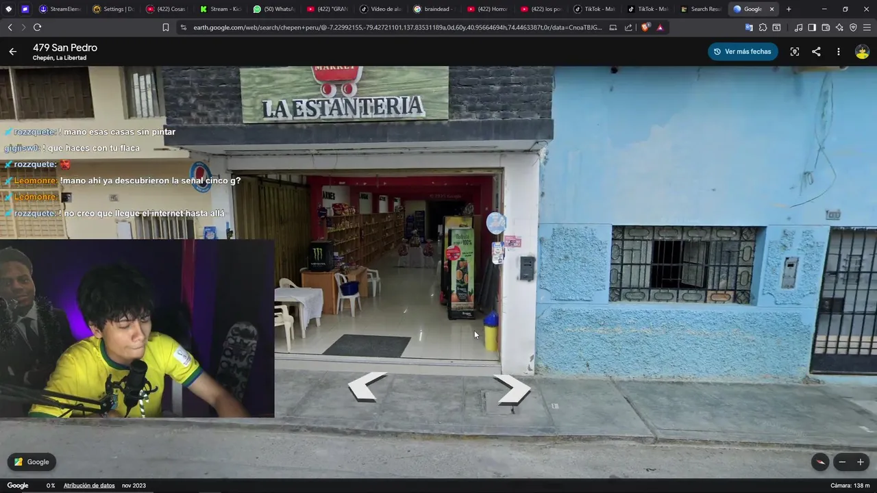Toggle the browser sidebar panel
This screenshot has height=493, width=877.
pos(812,27)
